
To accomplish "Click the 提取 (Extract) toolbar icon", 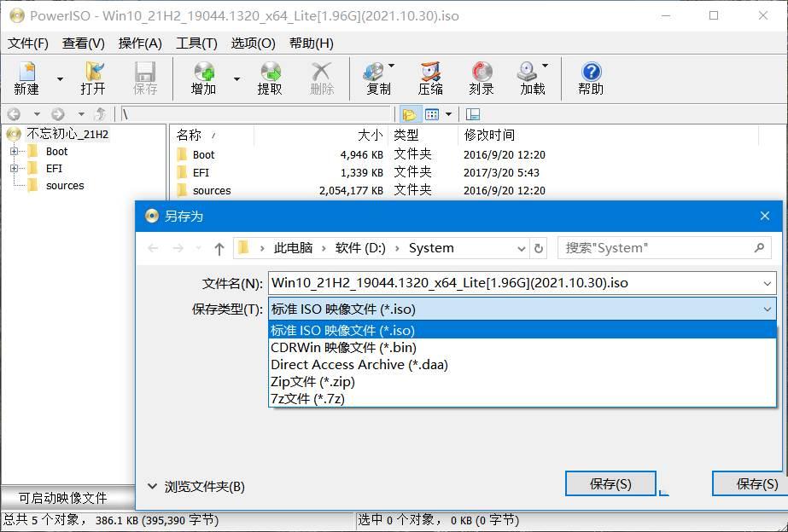I will pyautogui.click(x=271, y=77).
